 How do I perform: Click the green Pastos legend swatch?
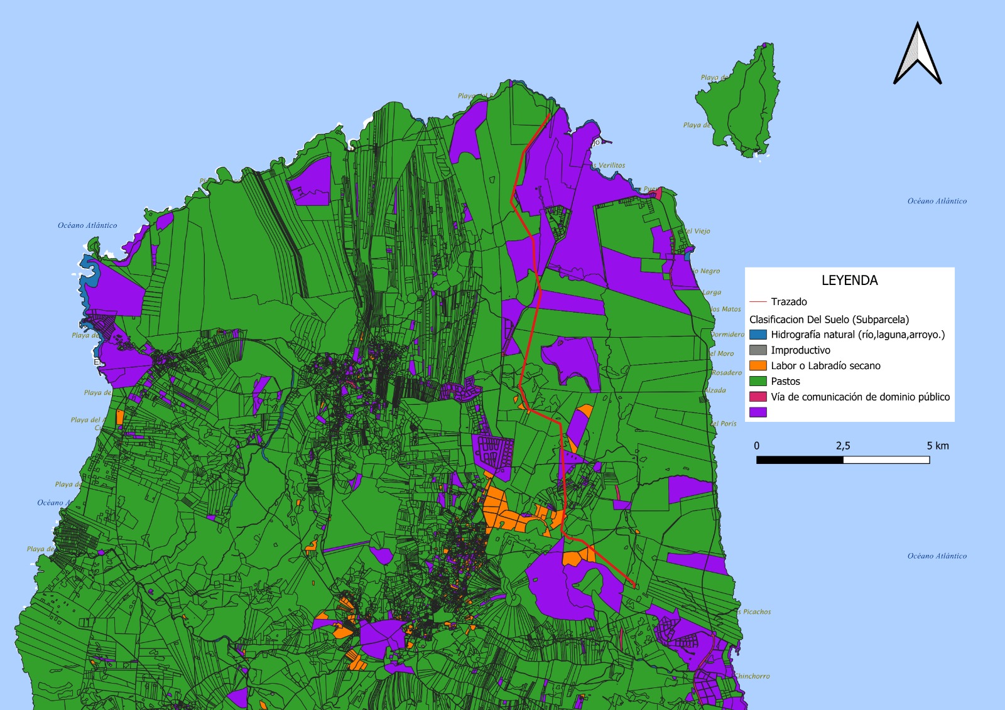[x=758, y=381]
